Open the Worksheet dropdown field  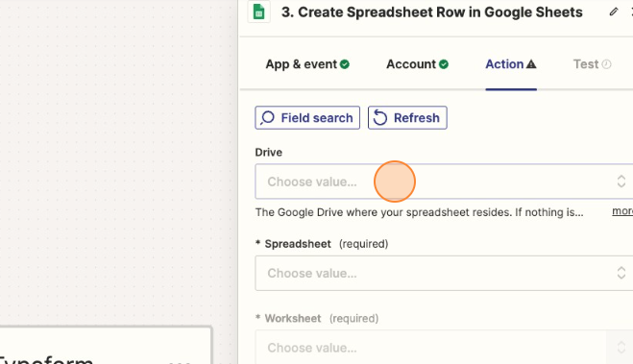point(444,348)
